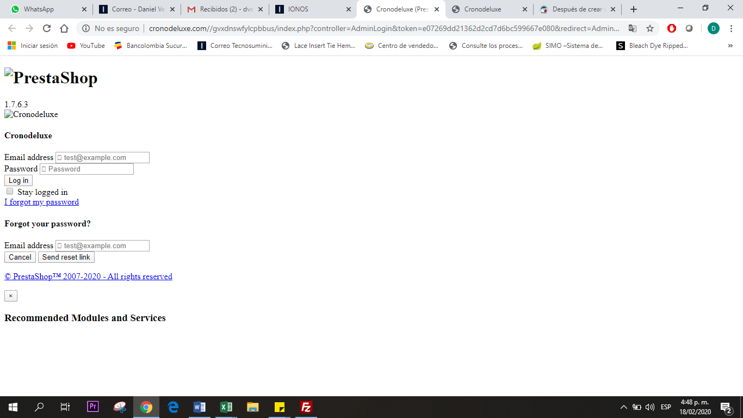The width and height of the screenshot is (743, 418).
Task: Follow the 'I forgot my password' link
Action: pyautogui.click(x=41, y=202)
